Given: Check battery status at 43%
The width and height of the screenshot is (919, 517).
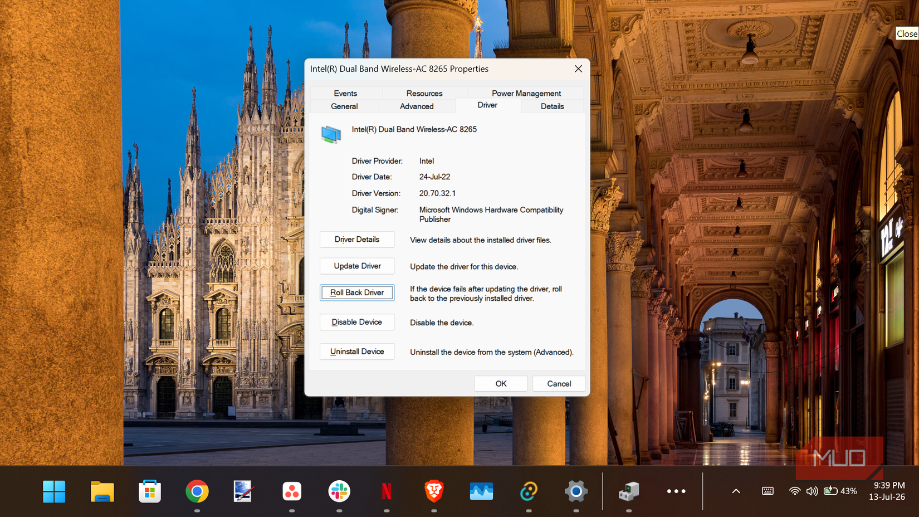Looking at the screenshot, I should [x=840, y=491].
